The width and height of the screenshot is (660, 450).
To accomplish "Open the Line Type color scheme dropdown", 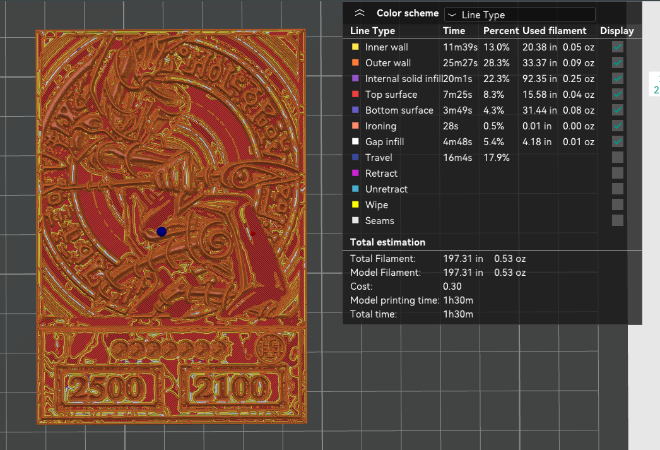I will pos(520,15).
